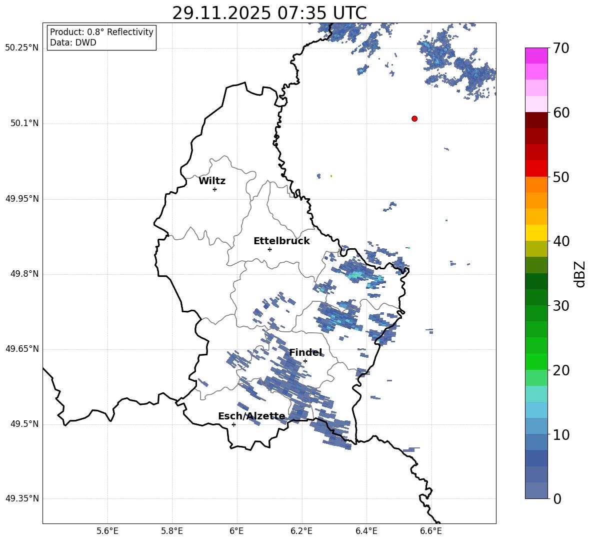
Task: Click the 6.6°E longitude label
Action: 431,531
